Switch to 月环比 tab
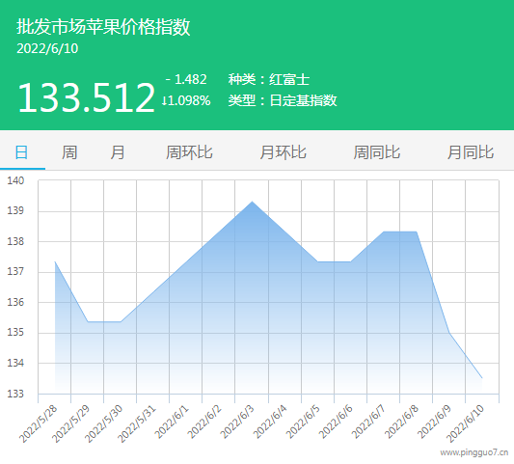The width and height of the screenshot is (514, 464). (x=284, y=152)
